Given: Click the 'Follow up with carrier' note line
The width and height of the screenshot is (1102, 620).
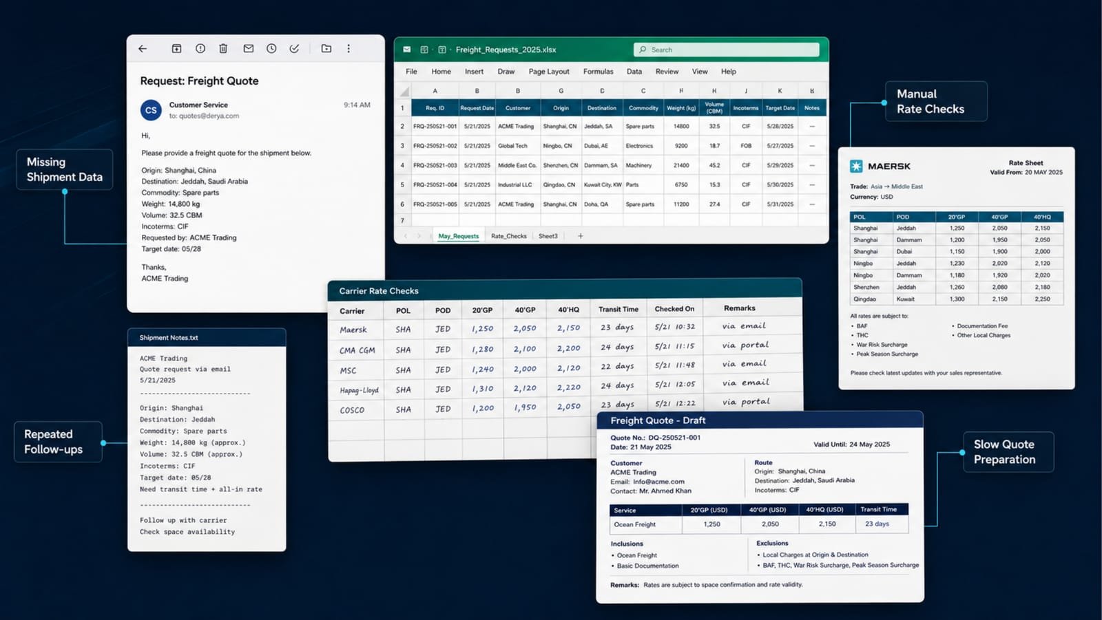Looking at the screenshot, I should [x=183, y=520].
